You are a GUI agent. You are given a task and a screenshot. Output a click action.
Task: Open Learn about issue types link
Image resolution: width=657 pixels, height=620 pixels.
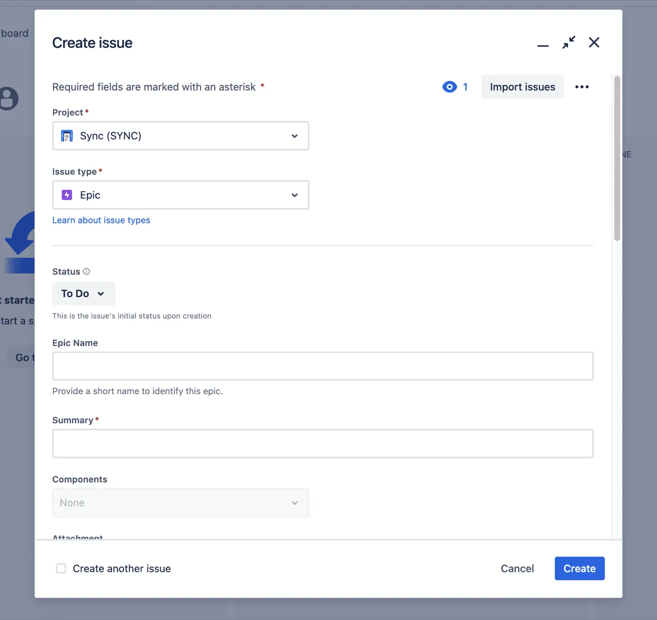(x=101, y=220)
